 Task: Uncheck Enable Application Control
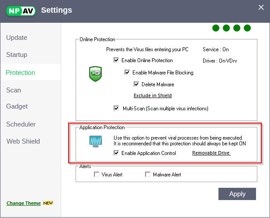pyautogui.click(x=116, y=153)
